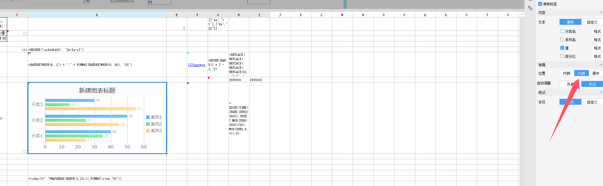Collapse the 内容 section arrow
The width and height of the screenshot is (603, 186).
601,13
